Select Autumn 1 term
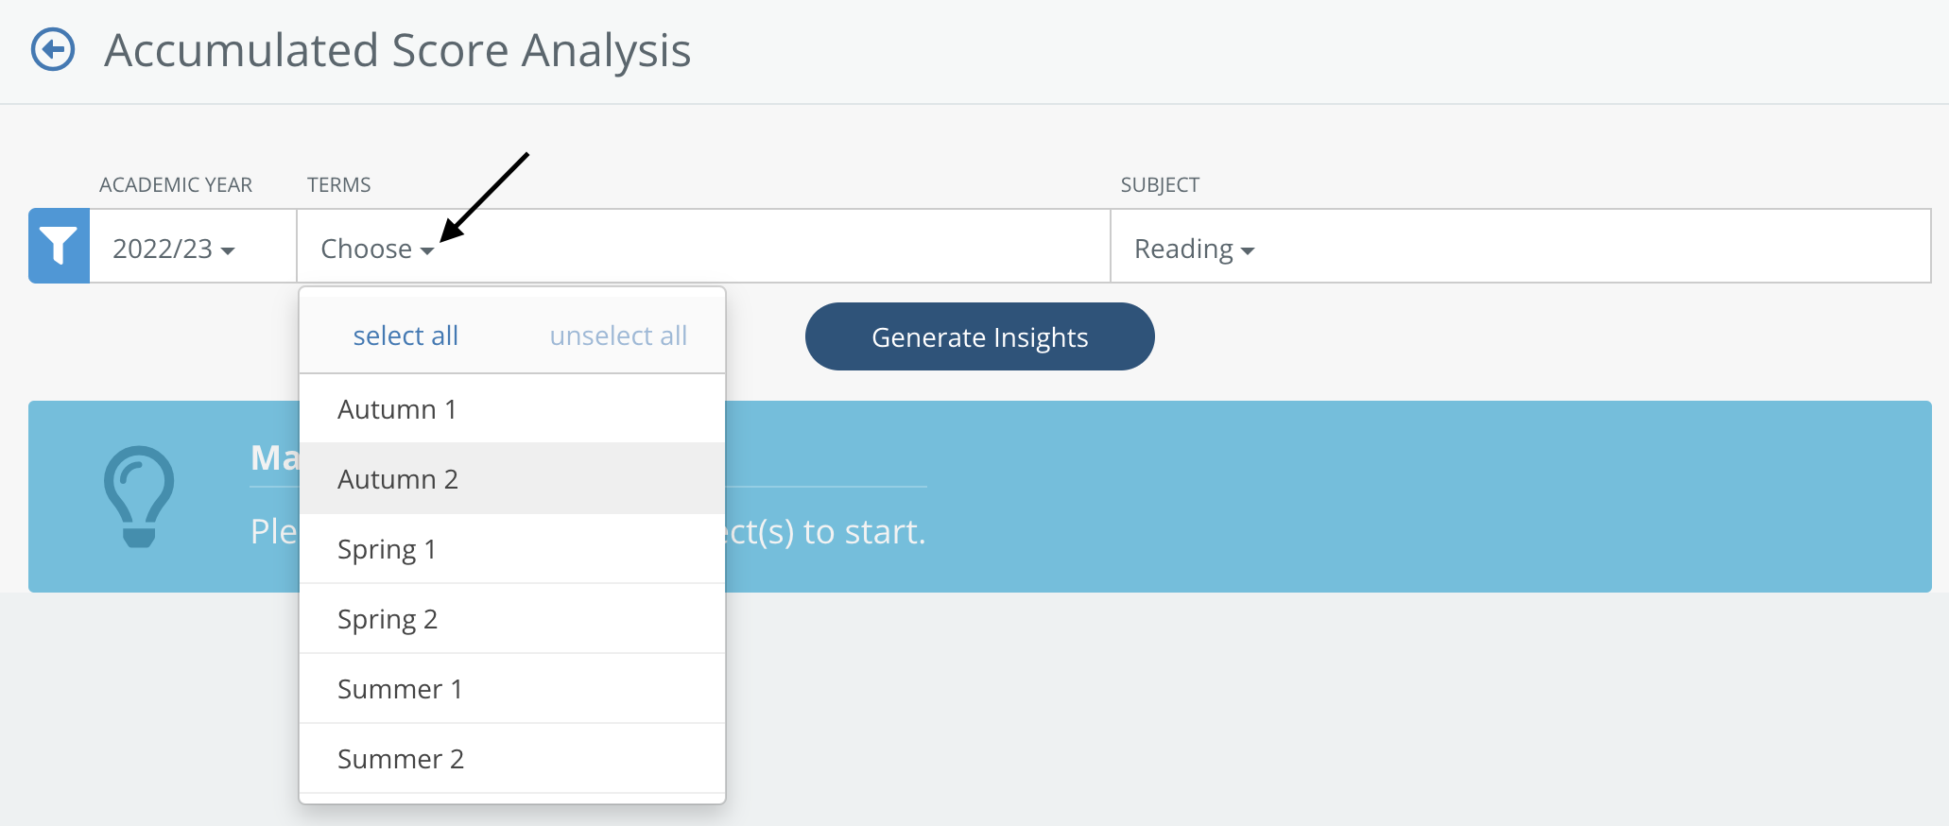This screenshot has height=826, width=1949. click(512, 409)
